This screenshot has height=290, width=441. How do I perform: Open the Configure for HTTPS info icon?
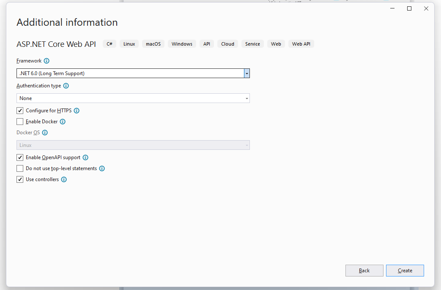click(77, 110)
